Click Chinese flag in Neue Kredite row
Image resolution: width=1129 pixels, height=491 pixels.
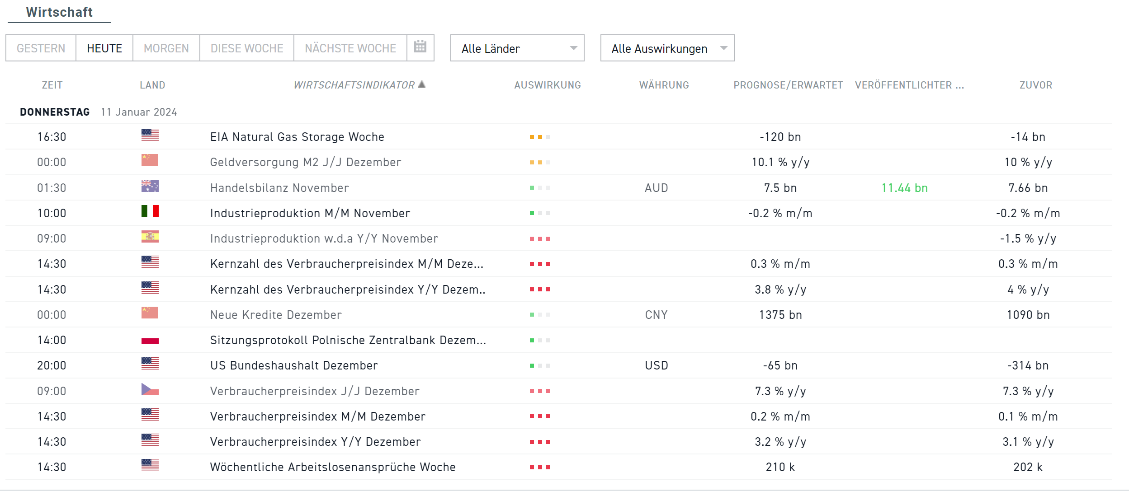(x=150, y=313)
